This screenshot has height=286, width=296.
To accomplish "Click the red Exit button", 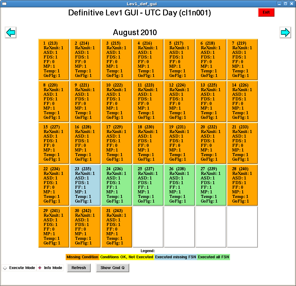I will (x=266, y=12).
